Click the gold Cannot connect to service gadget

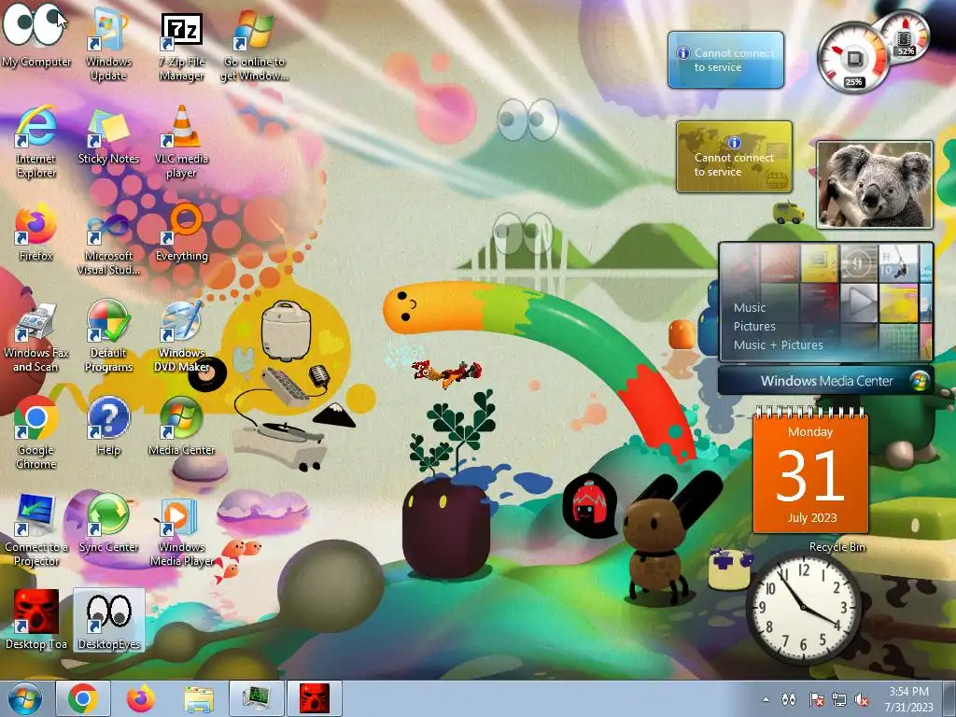[x=734, y=157]
